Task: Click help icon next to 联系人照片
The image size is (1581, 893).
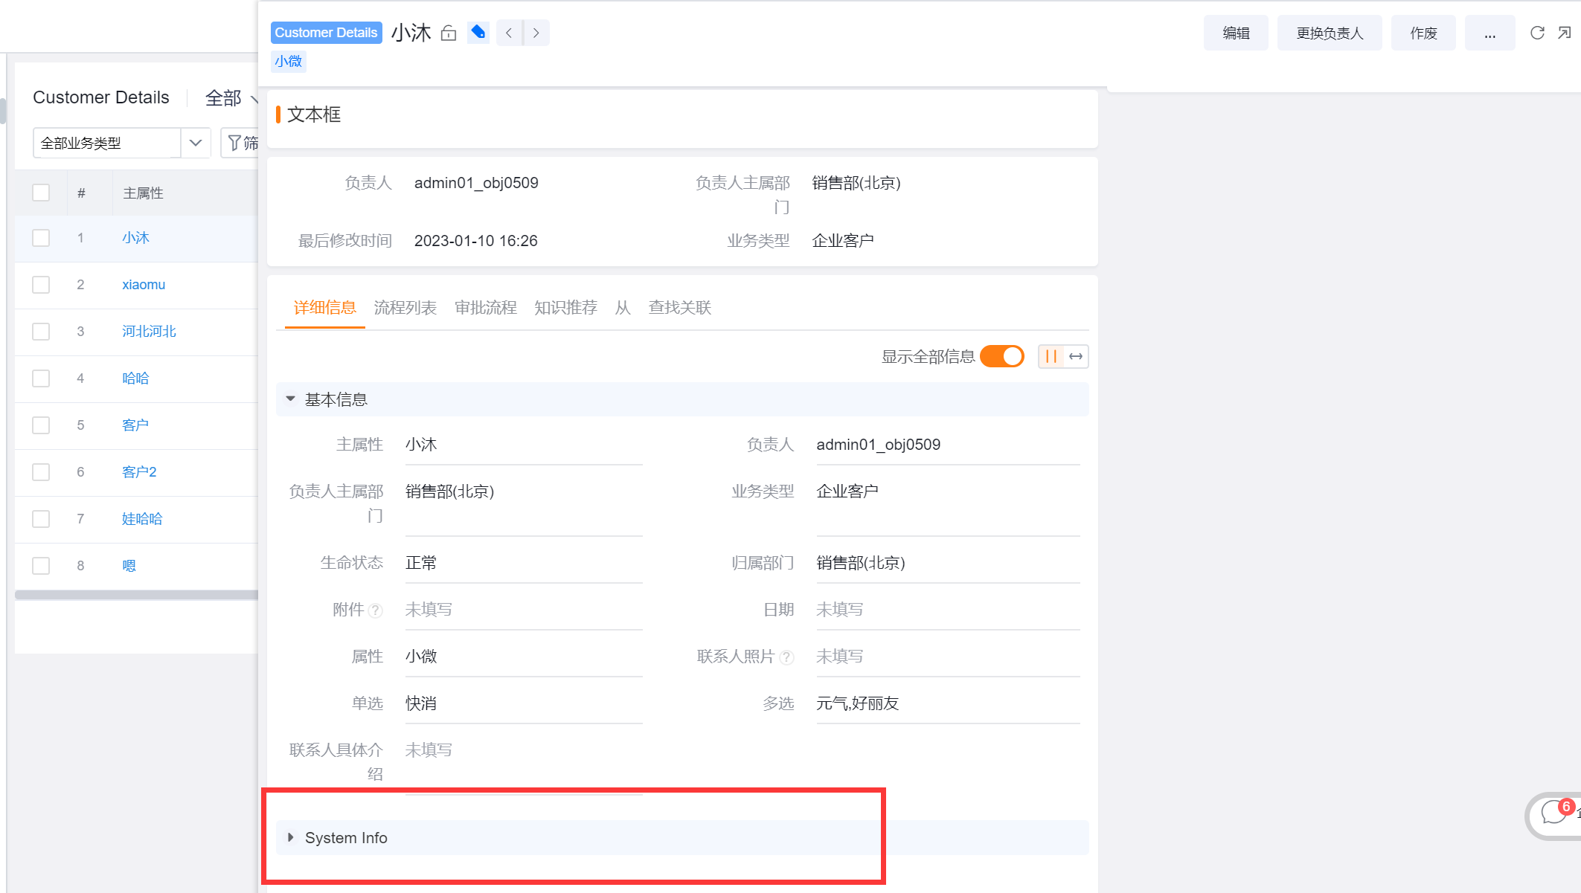Action: (x=786, y=657)
